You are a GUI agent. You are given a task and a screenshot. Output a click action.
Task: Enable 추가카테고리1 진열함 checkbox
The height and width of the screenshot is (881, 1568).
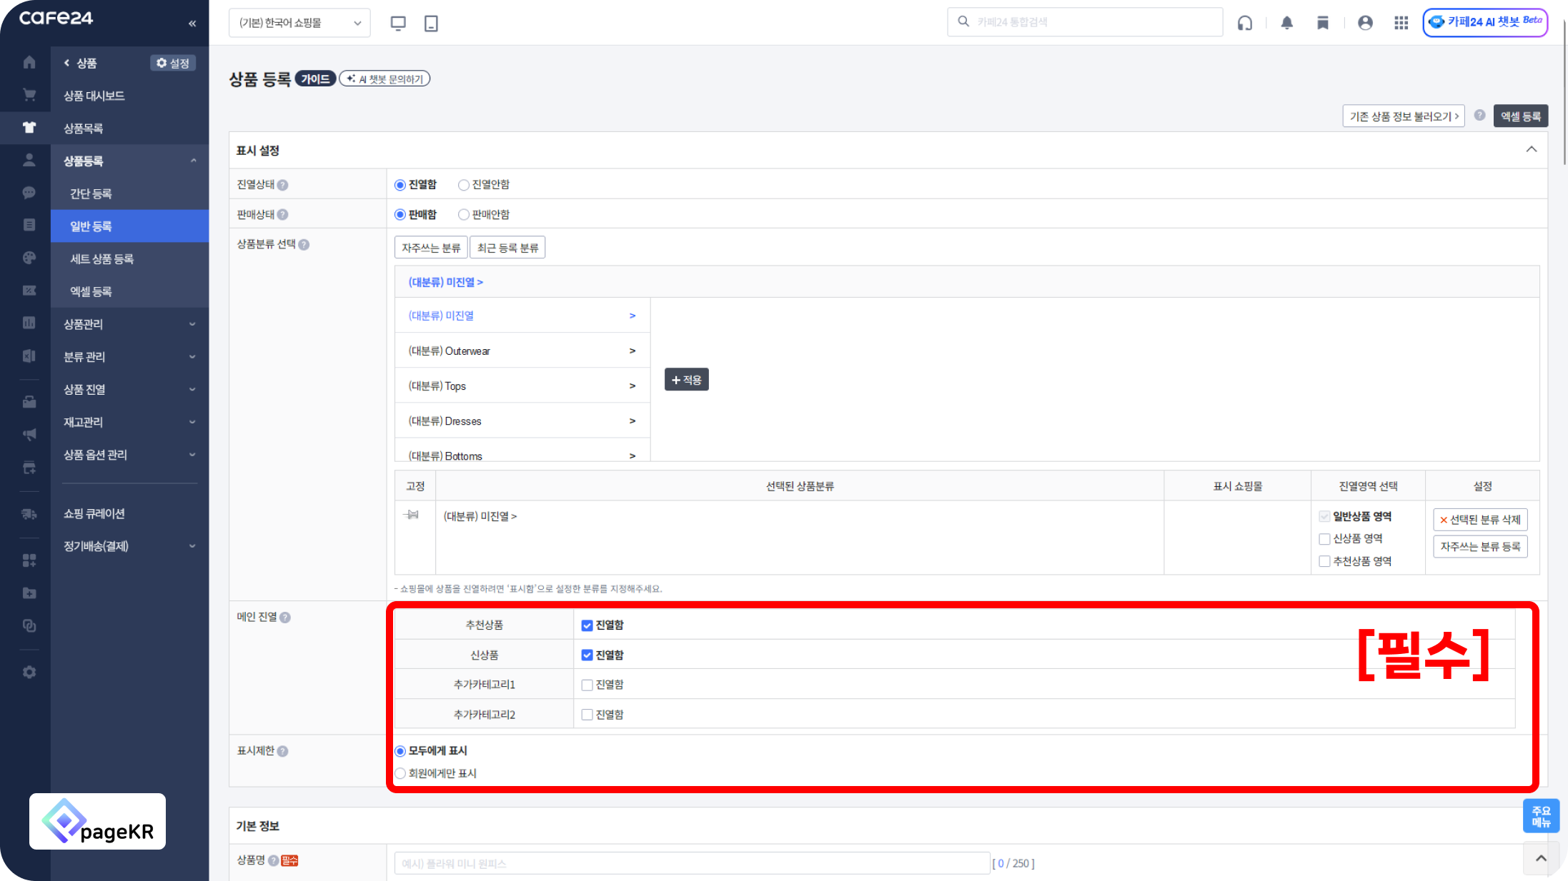point(587,685)
